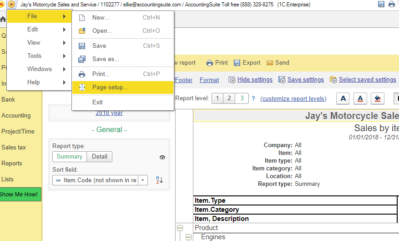Open the Lists section in sidebar

pyautogui.click(x=7, y=179)
